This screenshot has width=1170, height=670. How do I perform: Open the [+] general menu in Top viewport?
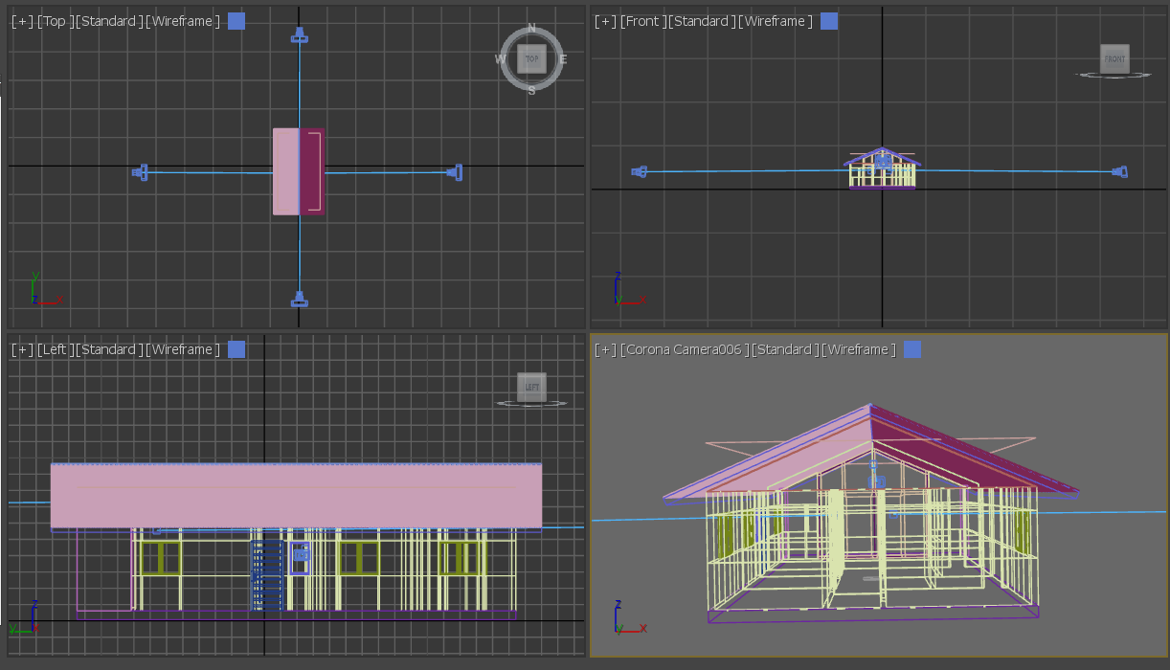21,21
